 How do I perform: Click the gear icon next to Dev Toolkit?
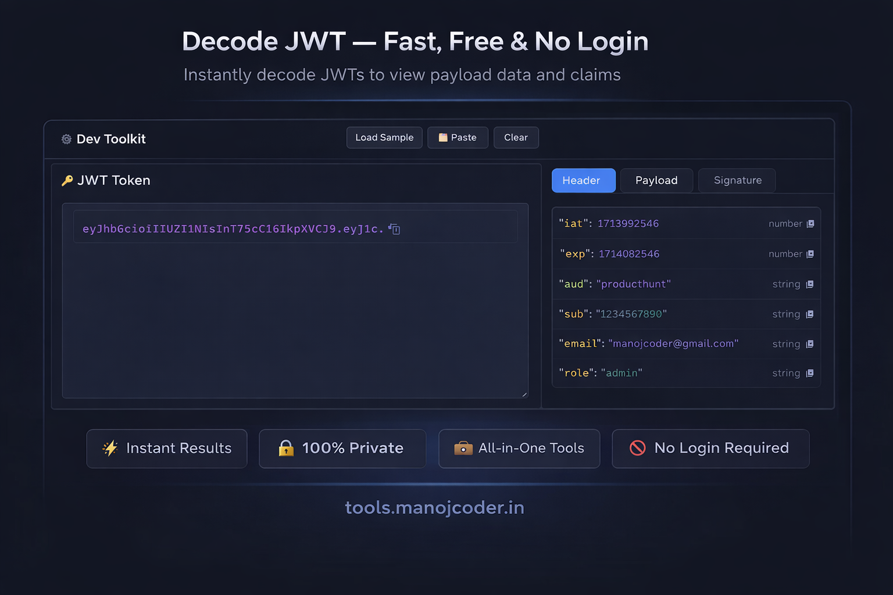(66, 139)
